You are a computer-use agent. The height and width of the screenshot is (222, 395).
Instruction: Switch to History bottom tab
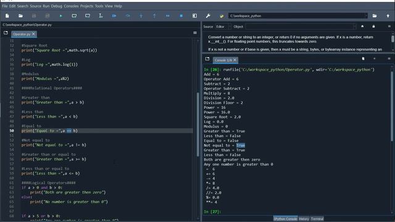pyautogui.click(x=304, y=219)
